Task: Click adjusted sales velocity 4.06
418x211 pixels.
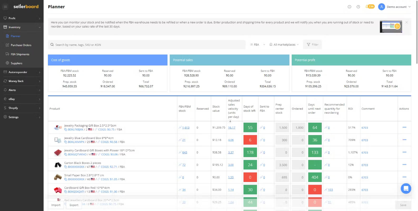Action: pos(231,140)
